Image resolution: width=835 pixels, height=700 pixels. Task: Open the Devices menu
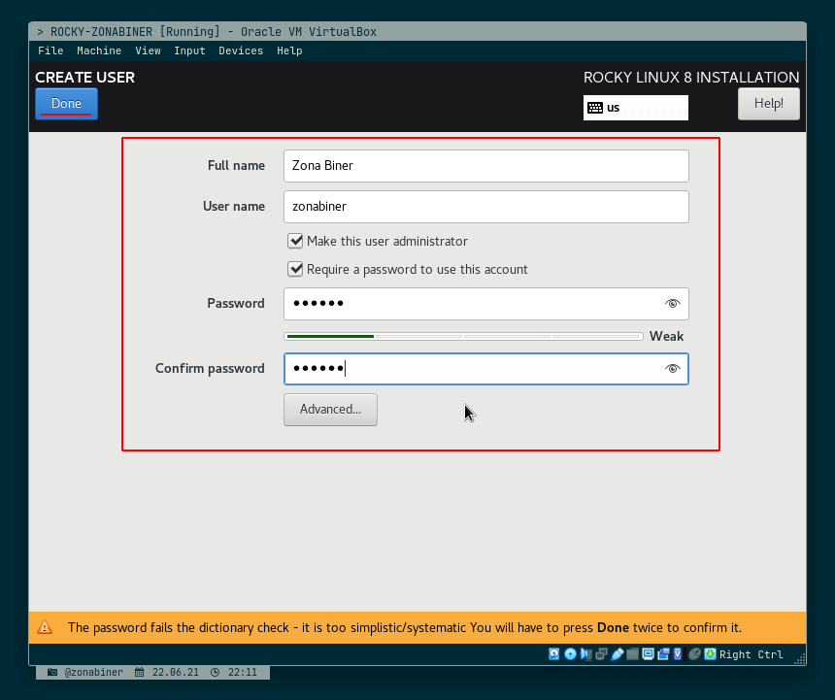coord(241,50)
